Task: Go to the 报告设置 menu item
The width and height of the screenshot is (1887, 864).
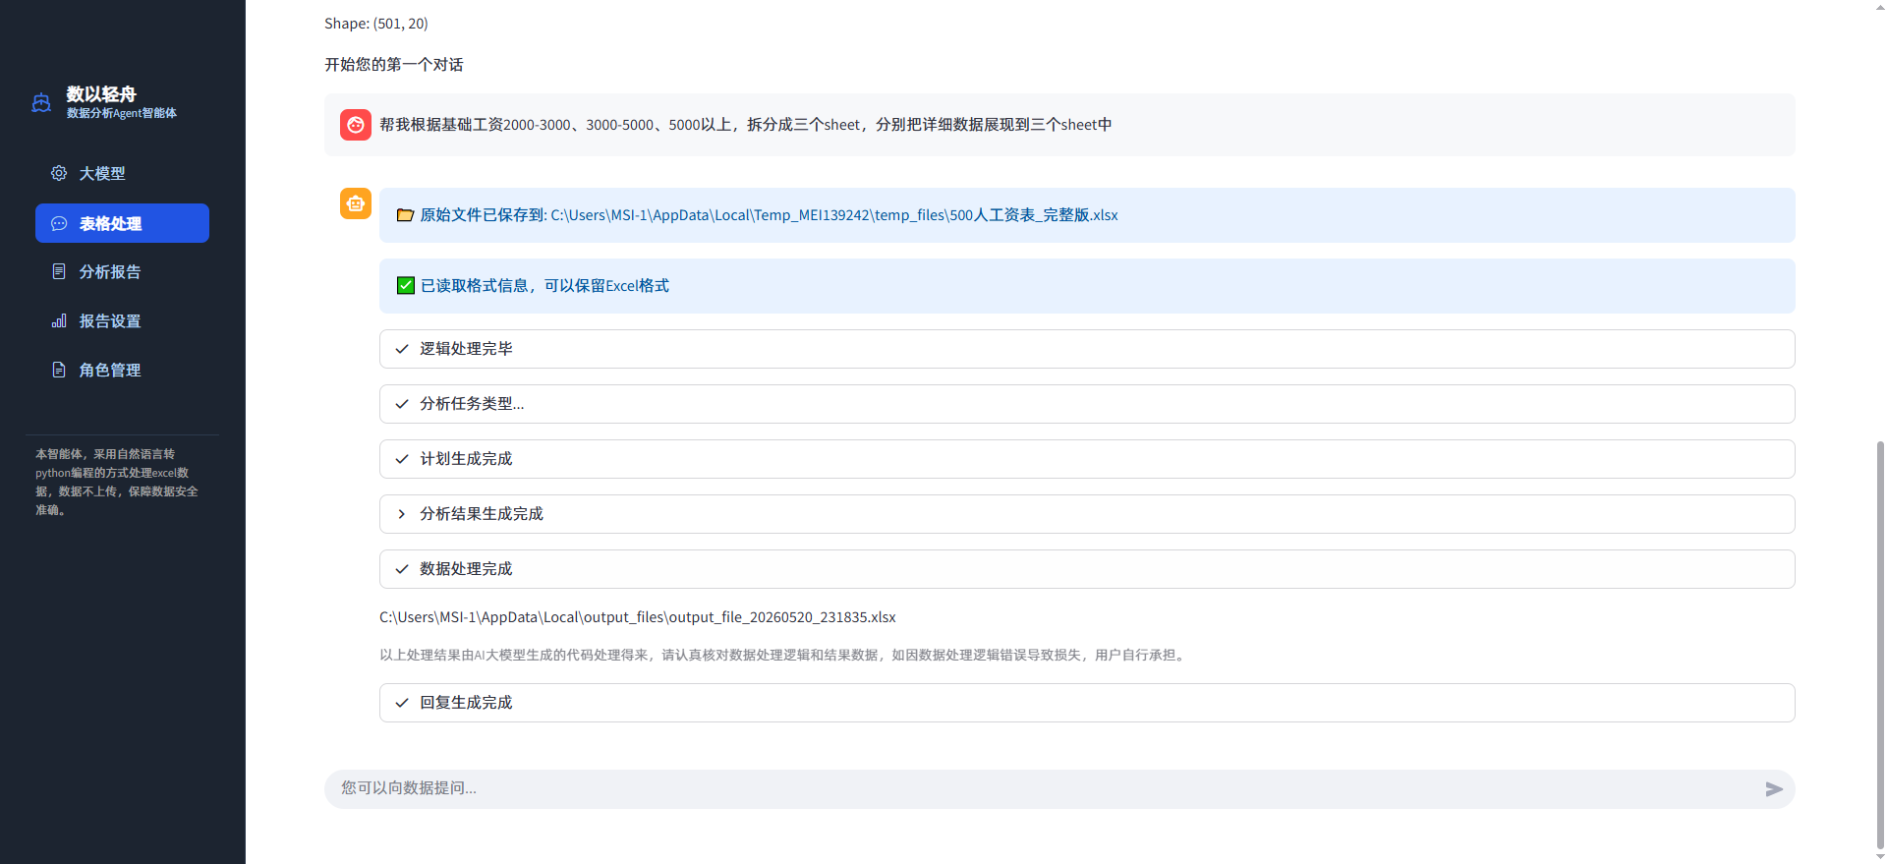Action: pyautogui.click(x=122, y=320)
